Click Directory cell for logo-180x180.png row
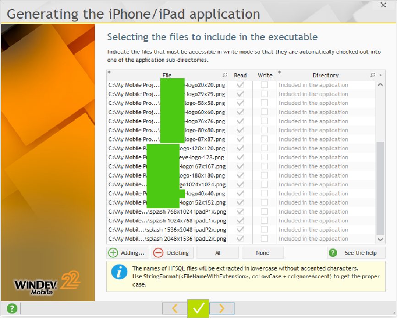The image size is (398, 319). (x=326, y=175)
